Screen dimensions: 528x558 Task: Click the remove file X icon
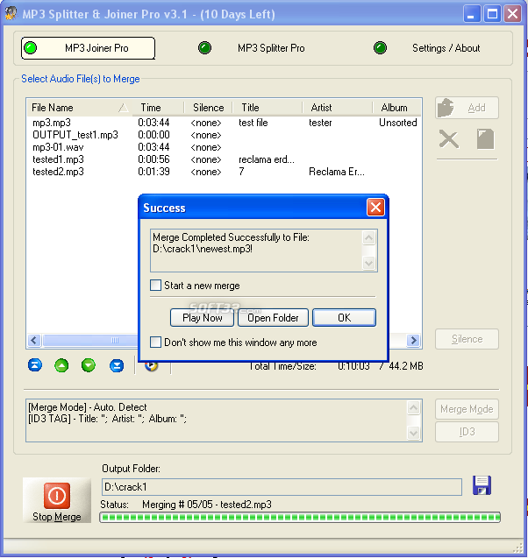[448, 138]
